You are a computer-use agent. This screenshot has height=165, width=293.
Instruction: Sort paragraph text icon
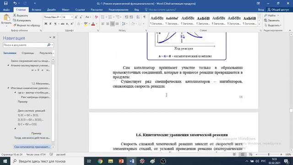click(138, 17)
